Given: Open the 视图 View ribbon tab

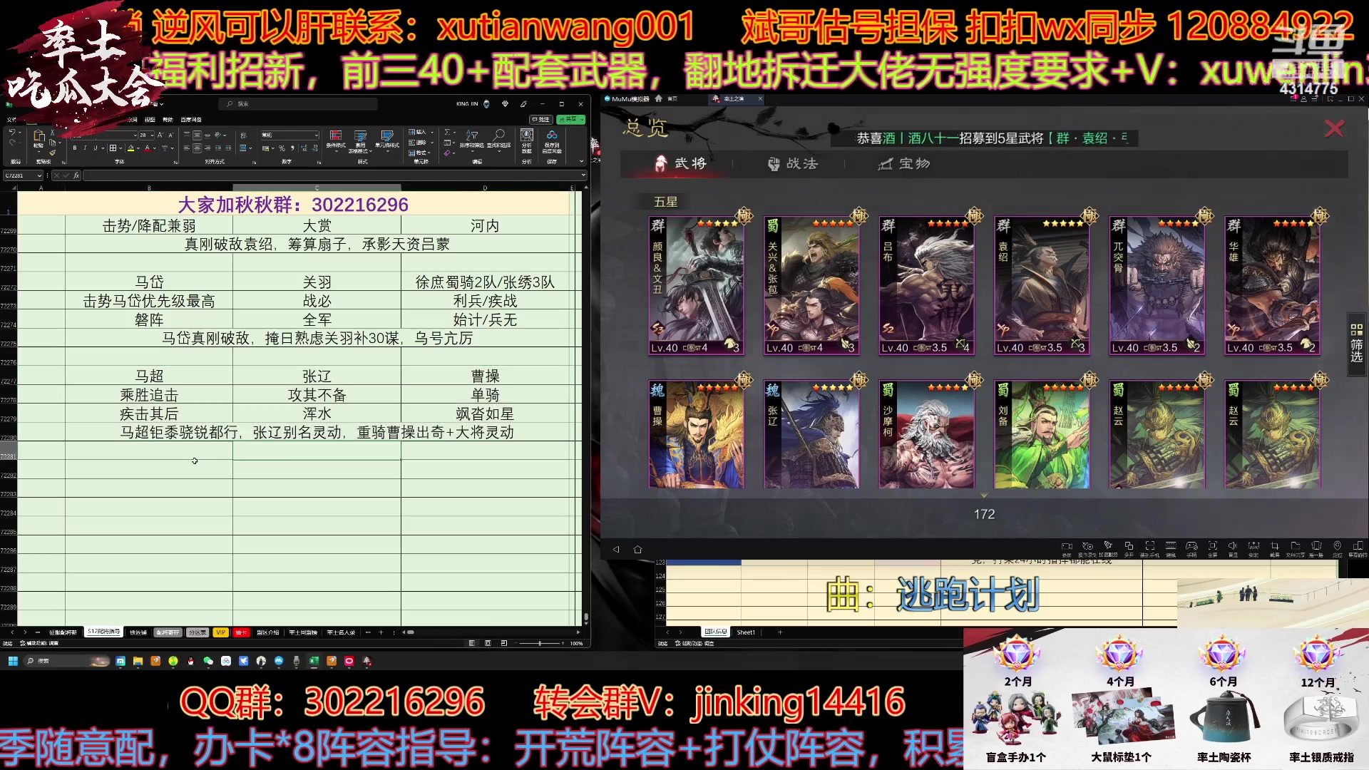Looking at the screenshot, I should coord(150,120).
